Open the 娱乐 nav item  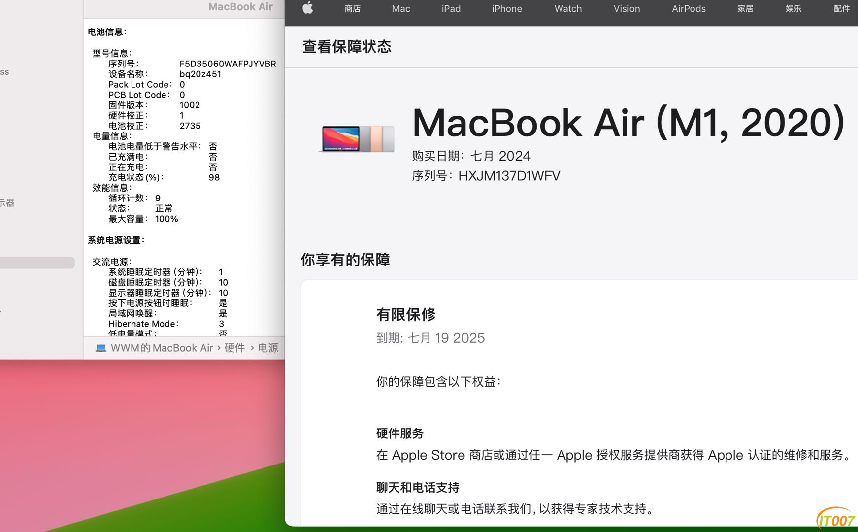click(x=793, y=9)
